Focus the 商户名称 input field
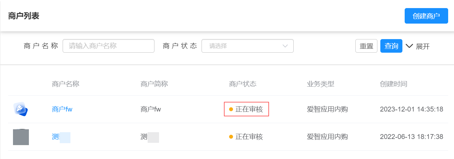 coord(108,46)
